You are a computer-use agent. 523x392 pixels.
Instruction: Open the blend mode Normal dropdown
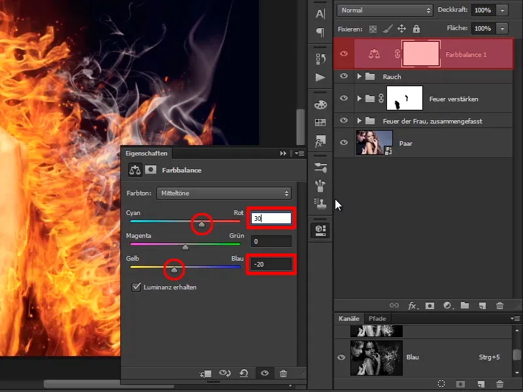pyautogui.click(x=385, y=10)
